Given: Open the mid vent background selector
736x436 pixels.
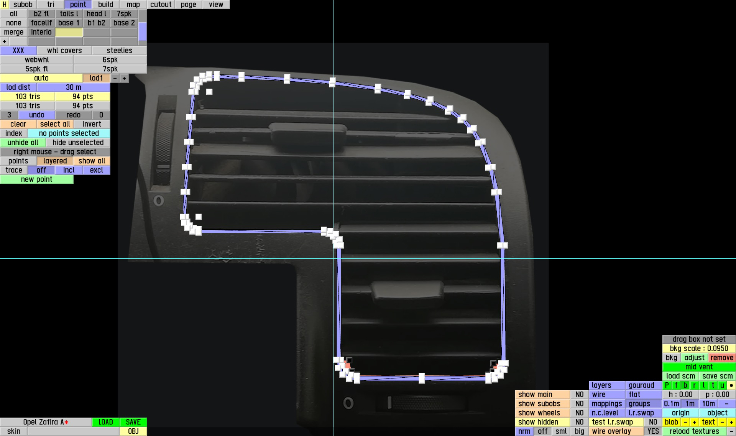Looking at the screenshot, I should 699,367.
